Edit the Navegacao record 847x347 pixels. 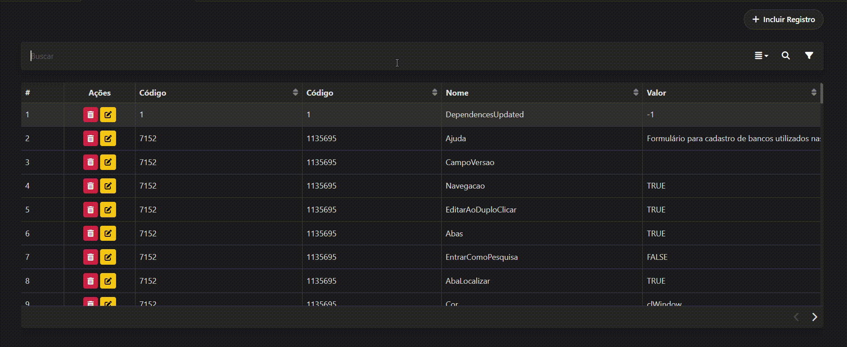click(108, 186)
